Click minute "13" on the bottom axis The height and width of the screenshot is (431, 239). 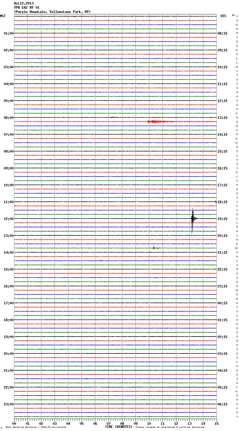tap(190, 423)
